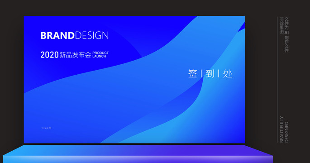Click the small dark blue triangle at top-right corner

click(242, 27)
